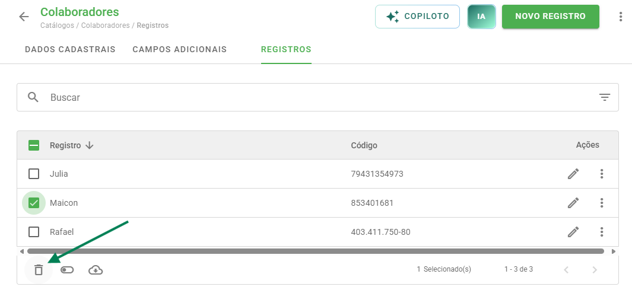632x290 pixels.
Task: Toggle active status switch in footer
Action: [67, 269]
